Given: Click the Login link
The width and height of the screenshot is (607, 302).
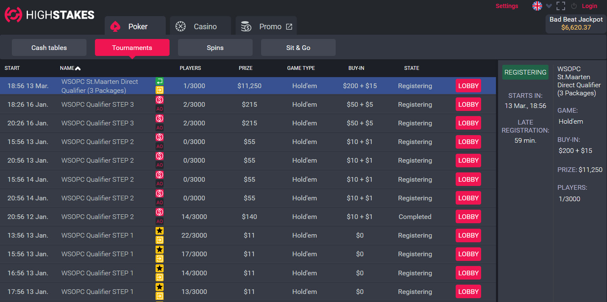Looking at the screenshot, I should pyautogui.click(x=589, y=6).
